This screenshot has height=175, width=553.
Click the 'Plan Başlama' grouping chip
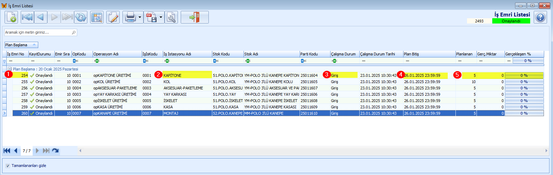coord(21,45)
